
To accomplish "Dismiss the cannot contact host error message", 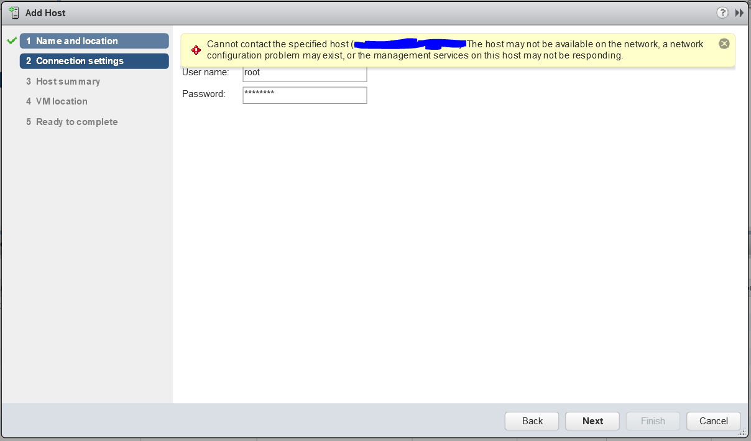I will pos(724,43).
